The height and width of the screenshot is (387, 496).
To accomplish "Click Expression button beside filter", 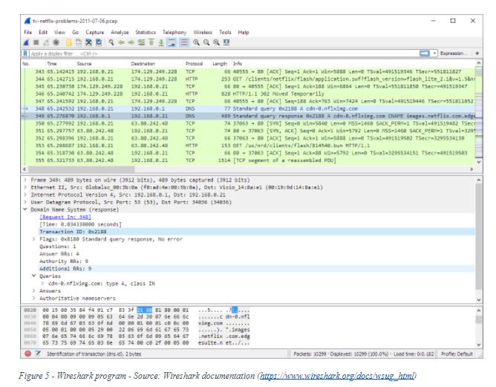I will 453,53.
